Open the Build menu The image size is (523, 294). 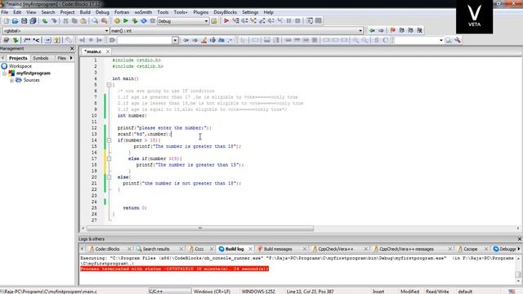pyautogui.click(x=85, y=12)
